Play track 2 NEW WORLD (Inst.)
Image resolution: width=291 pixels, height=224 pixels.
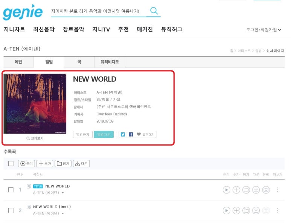click(x=226, y=210)
